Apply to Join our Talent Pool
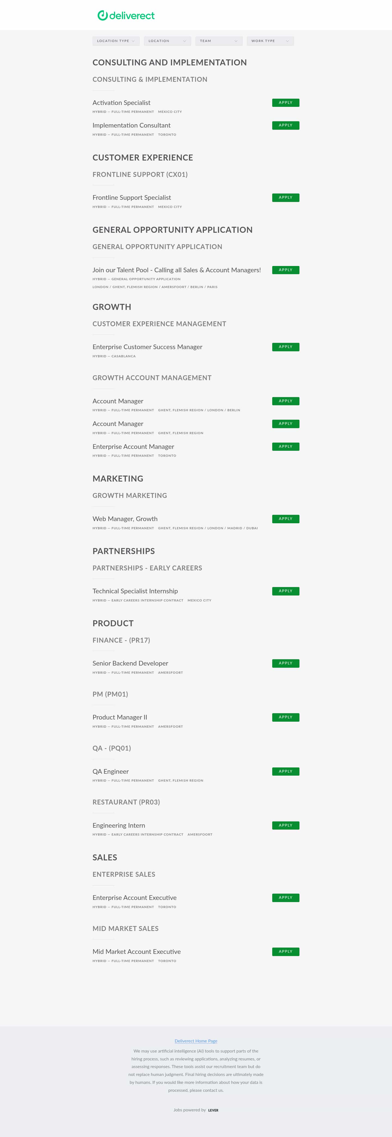 tap(285, 270)
